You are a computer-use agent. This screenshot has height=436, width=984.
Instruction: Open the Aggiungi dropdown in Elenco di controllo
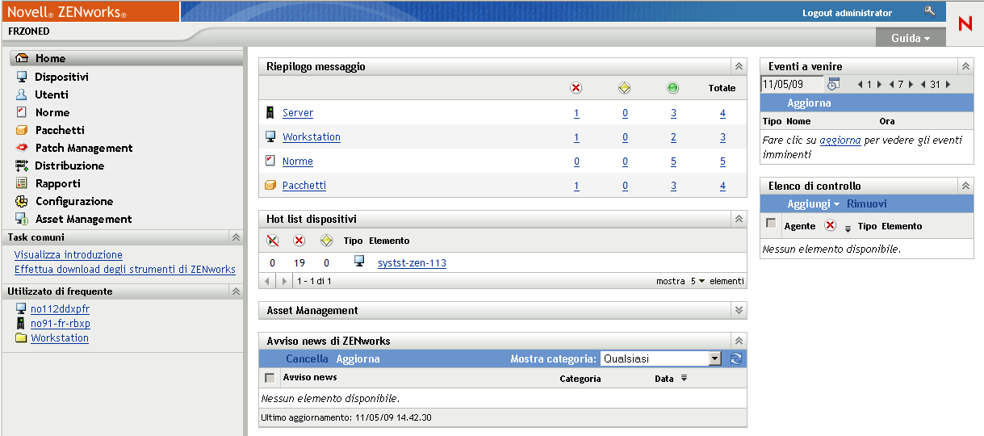814,204
